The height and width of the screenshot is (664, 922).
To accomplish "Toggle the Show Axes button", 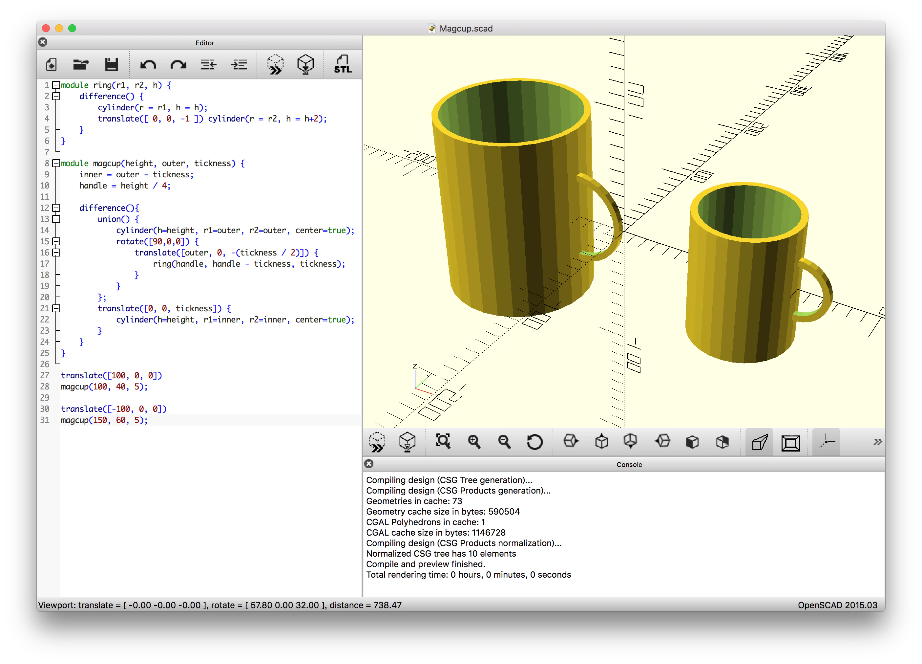I will point(826,442).
